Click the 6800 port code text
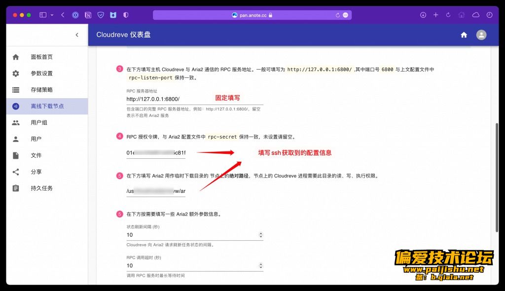The height and width of the screenshot is (291, 505). [x=387, y=69]
